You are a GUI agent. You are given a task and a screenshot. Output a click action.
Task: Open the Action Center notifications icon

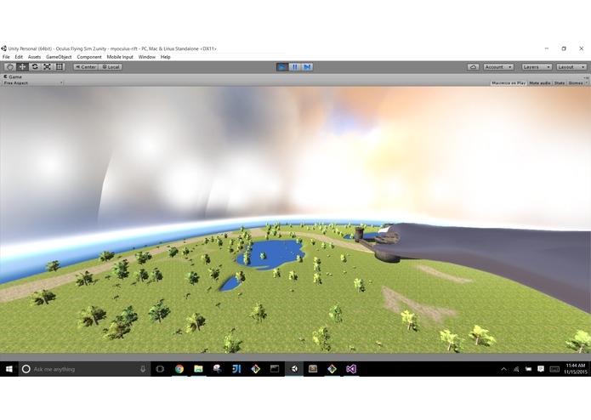tap(541, 369)
